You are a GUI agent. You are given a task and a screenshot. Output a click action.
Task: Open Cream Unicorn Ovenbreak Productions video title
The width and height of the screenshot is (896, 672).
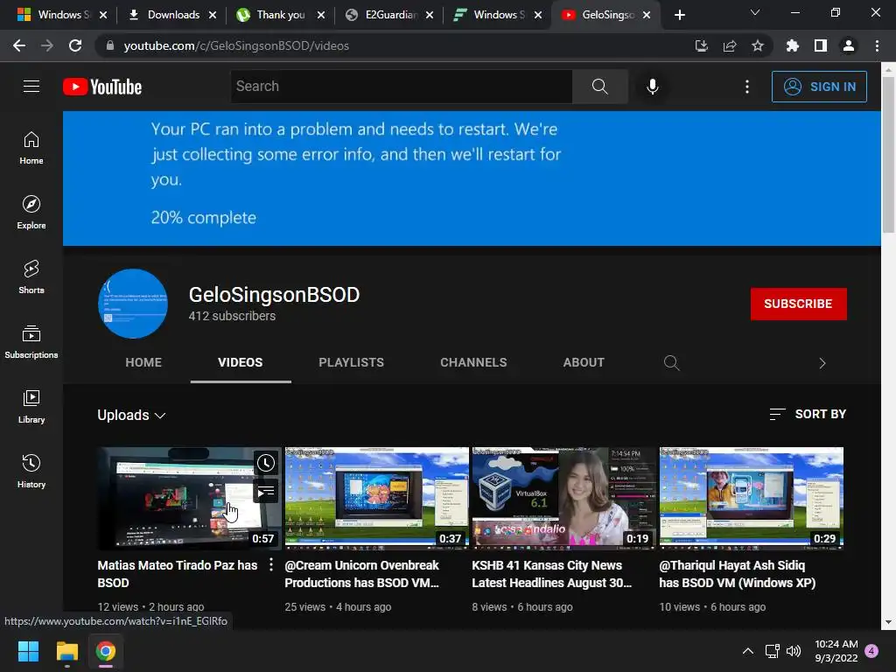click(x=361, y=574)
